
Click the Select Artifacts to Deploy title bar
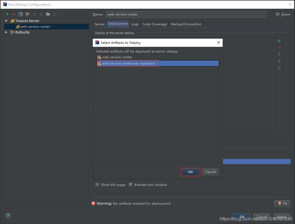(x=158, y=42)
